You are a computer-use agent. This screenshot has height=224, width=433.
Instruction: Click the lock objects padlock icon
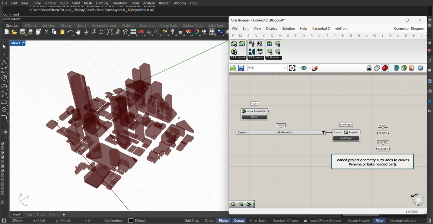coord(181,32)
